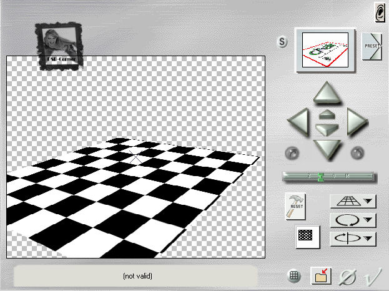
Task: Click the cancel null symbol
Action: coord(347,275)
